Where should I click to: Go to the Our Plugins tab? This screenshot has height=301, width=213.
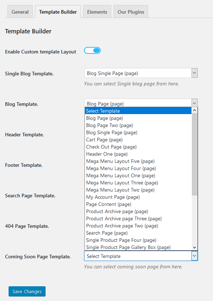[131, 12]
